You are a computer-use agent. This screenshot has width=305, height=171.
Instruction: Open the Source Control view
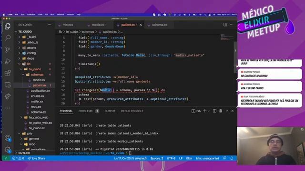(8, 49)
